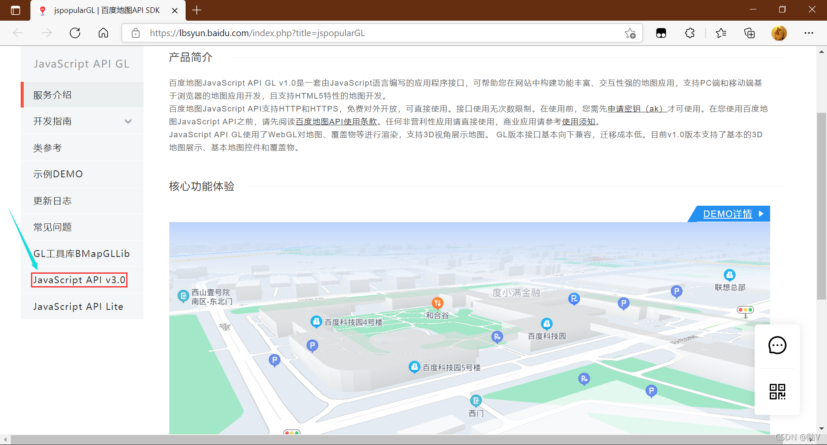Image resolution: width=827 pixels, height=445 pixels.
Task: Click the 百度科技园5号楼 building marker
Action: 414,367
